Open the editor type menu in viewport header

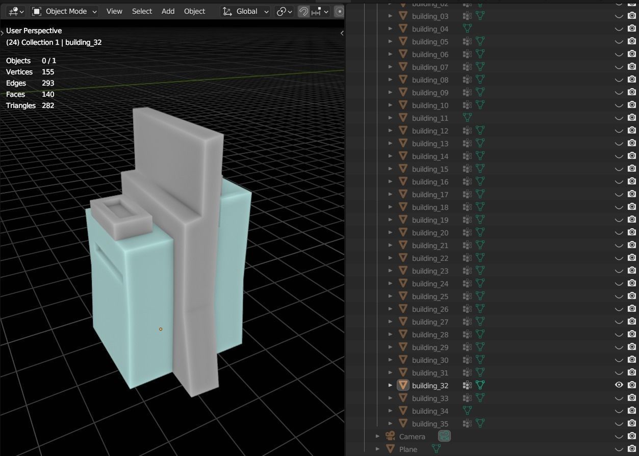click(x=15, y=11)
